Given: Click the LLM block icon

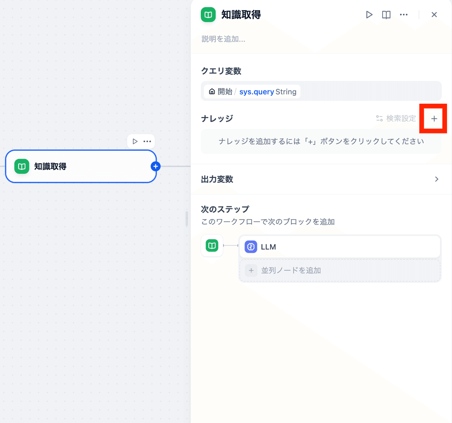Looking at the screenshot, I should [251, 247].
